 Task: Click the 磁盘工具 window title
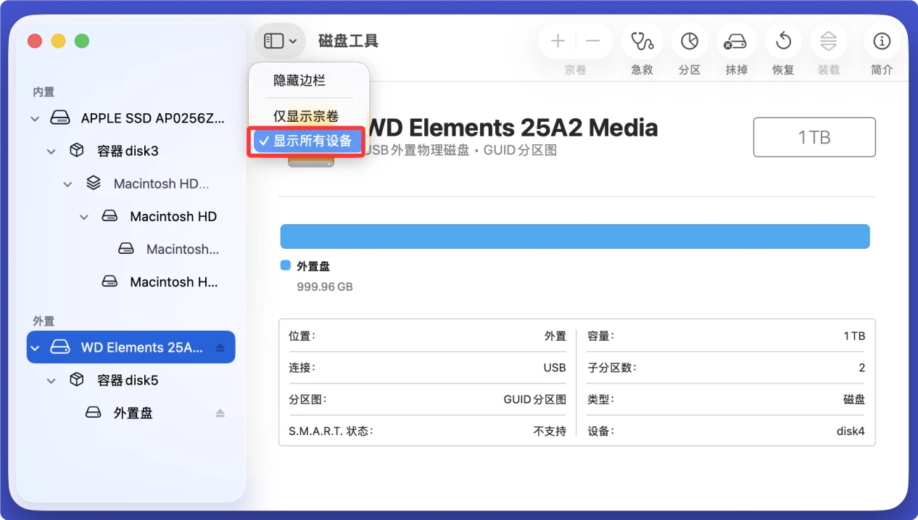click(348, 41)
